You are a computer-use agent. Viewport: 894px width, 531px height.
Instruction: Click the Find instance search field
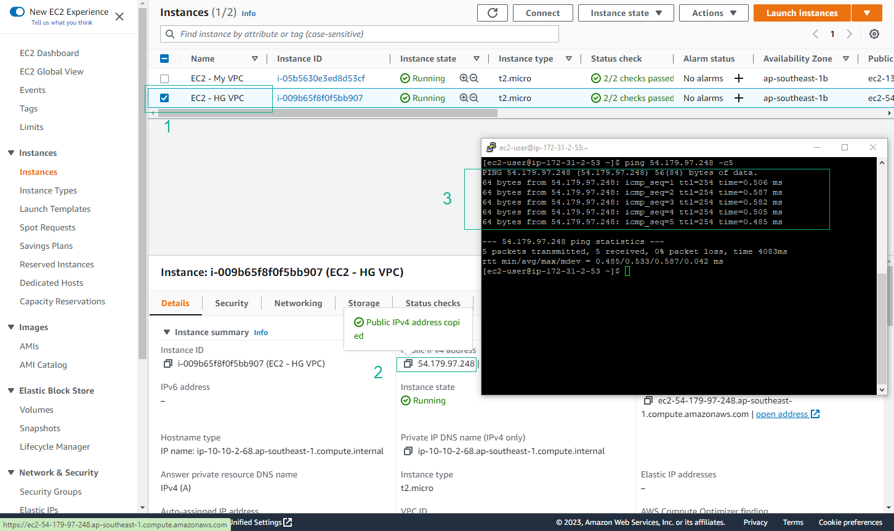[x=360, y=34]
